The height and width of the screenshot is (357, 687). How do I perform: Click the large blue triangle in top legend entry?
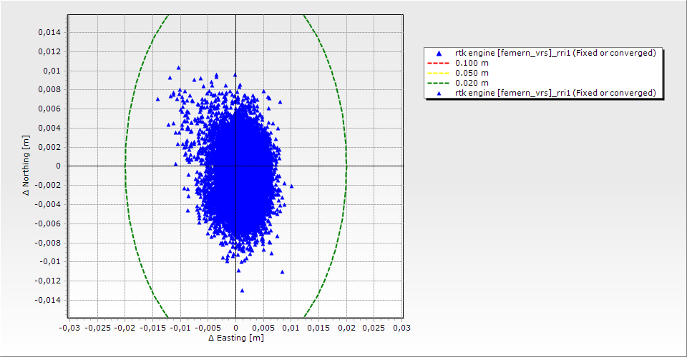click(439, 53)
